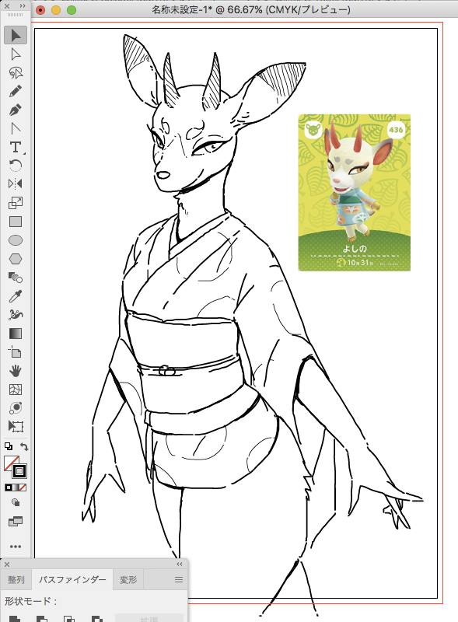Select the Pencil tool
Screen dimensions: 458x622
click(x=16, y=91)
